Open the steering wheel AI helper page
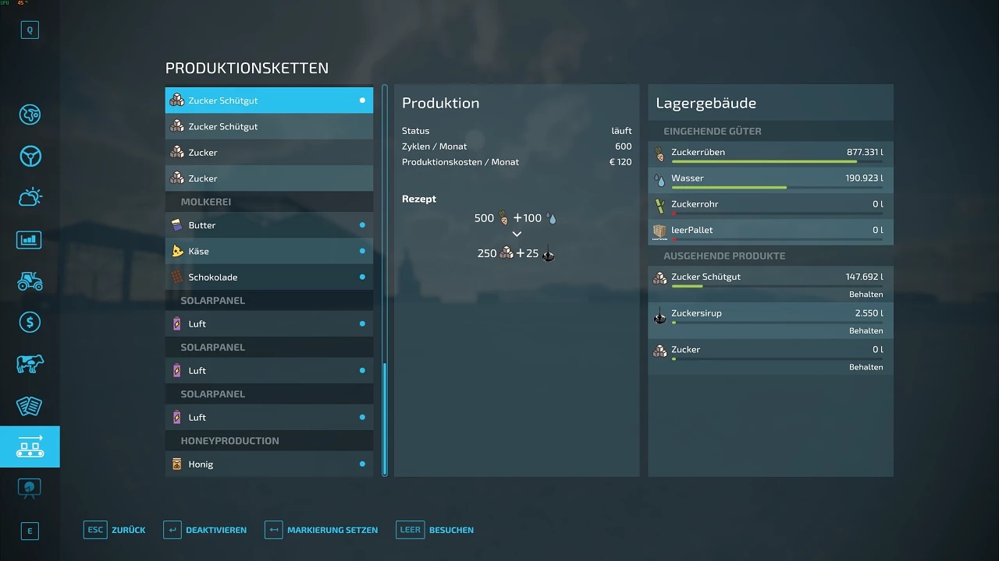Viewport: 999px width, 561px height. (x=30, y=156)
